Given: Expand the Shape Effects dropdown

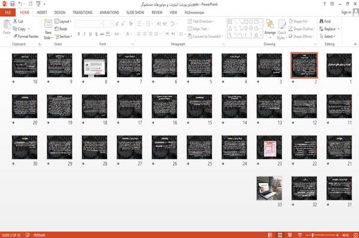Looking at the screenshot, I should pyautogui.click(x=301, y=36).
